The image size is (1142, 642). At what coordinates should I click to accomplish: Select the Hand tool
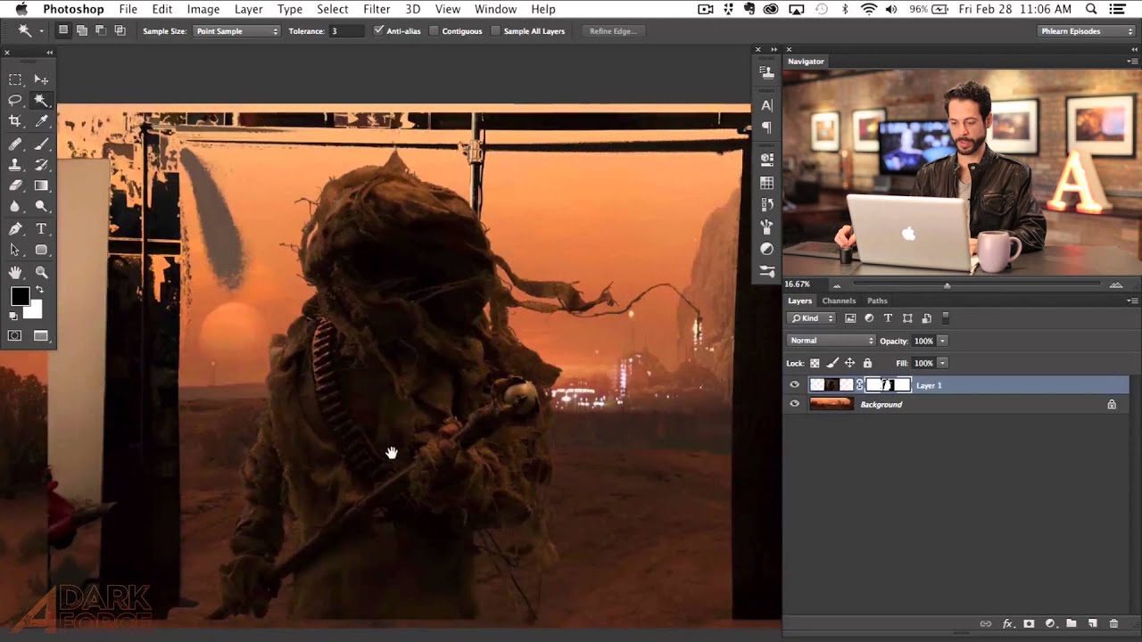[15, 272]
